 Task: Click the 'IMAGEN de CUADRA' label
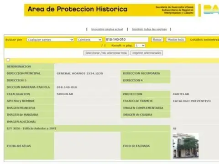point(138,115)
